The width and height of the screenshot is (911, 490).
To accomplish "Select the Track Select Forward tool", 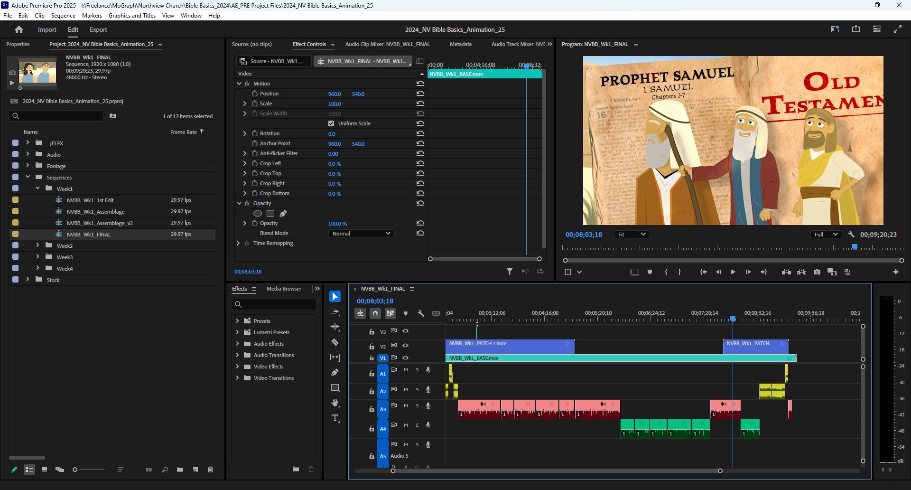I will 335,311.
